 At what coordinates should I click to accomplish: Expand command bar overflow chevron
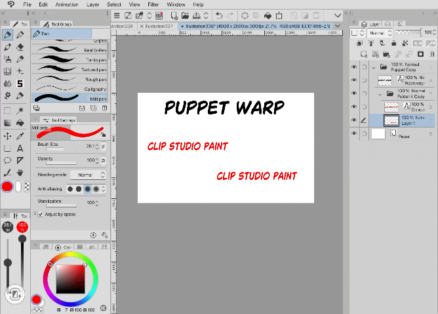pyautogui.click(x=338, y=16)
